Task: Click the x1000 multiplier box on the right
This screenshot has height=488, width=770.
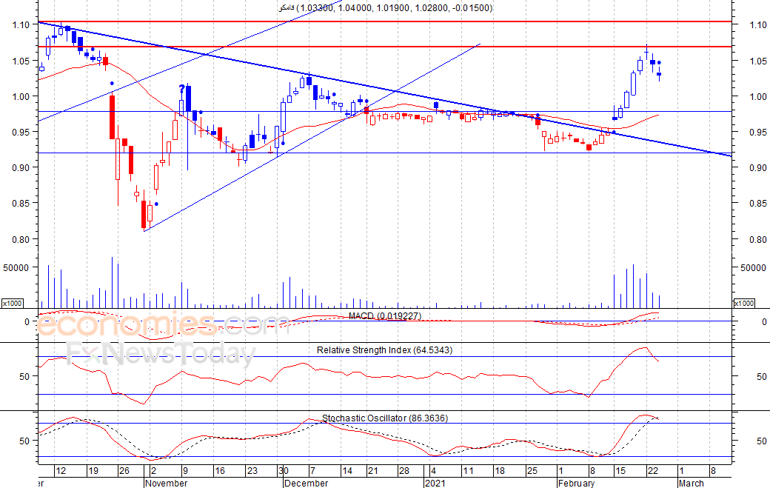Action: pyautogui.click(x=744, y=304)
